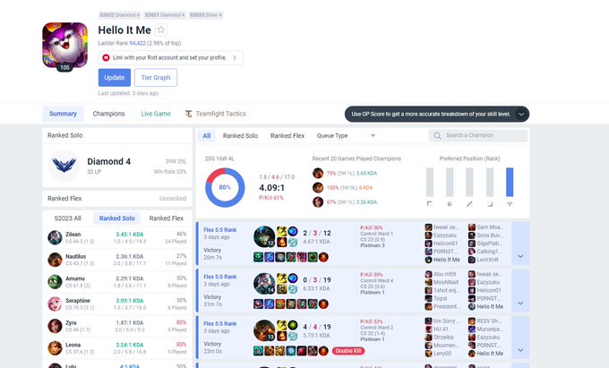Click the Double Kill badge
This screenshot has width=609, height=368.
(348, 351)
